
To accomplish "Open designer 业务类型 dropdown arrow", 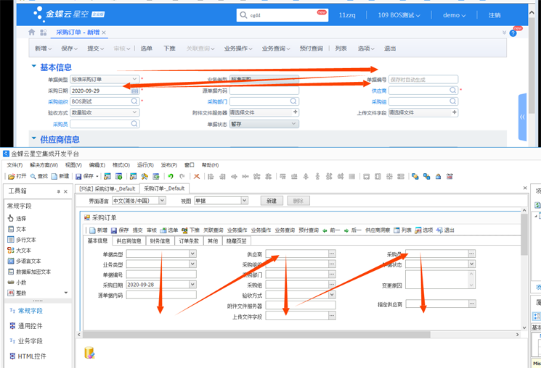I will click(x=193, y=264).
